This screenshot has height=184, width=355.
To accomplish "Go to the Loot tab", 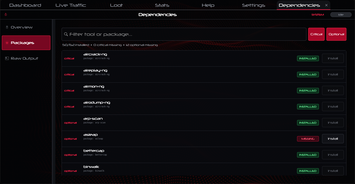I will coord(116,5).
